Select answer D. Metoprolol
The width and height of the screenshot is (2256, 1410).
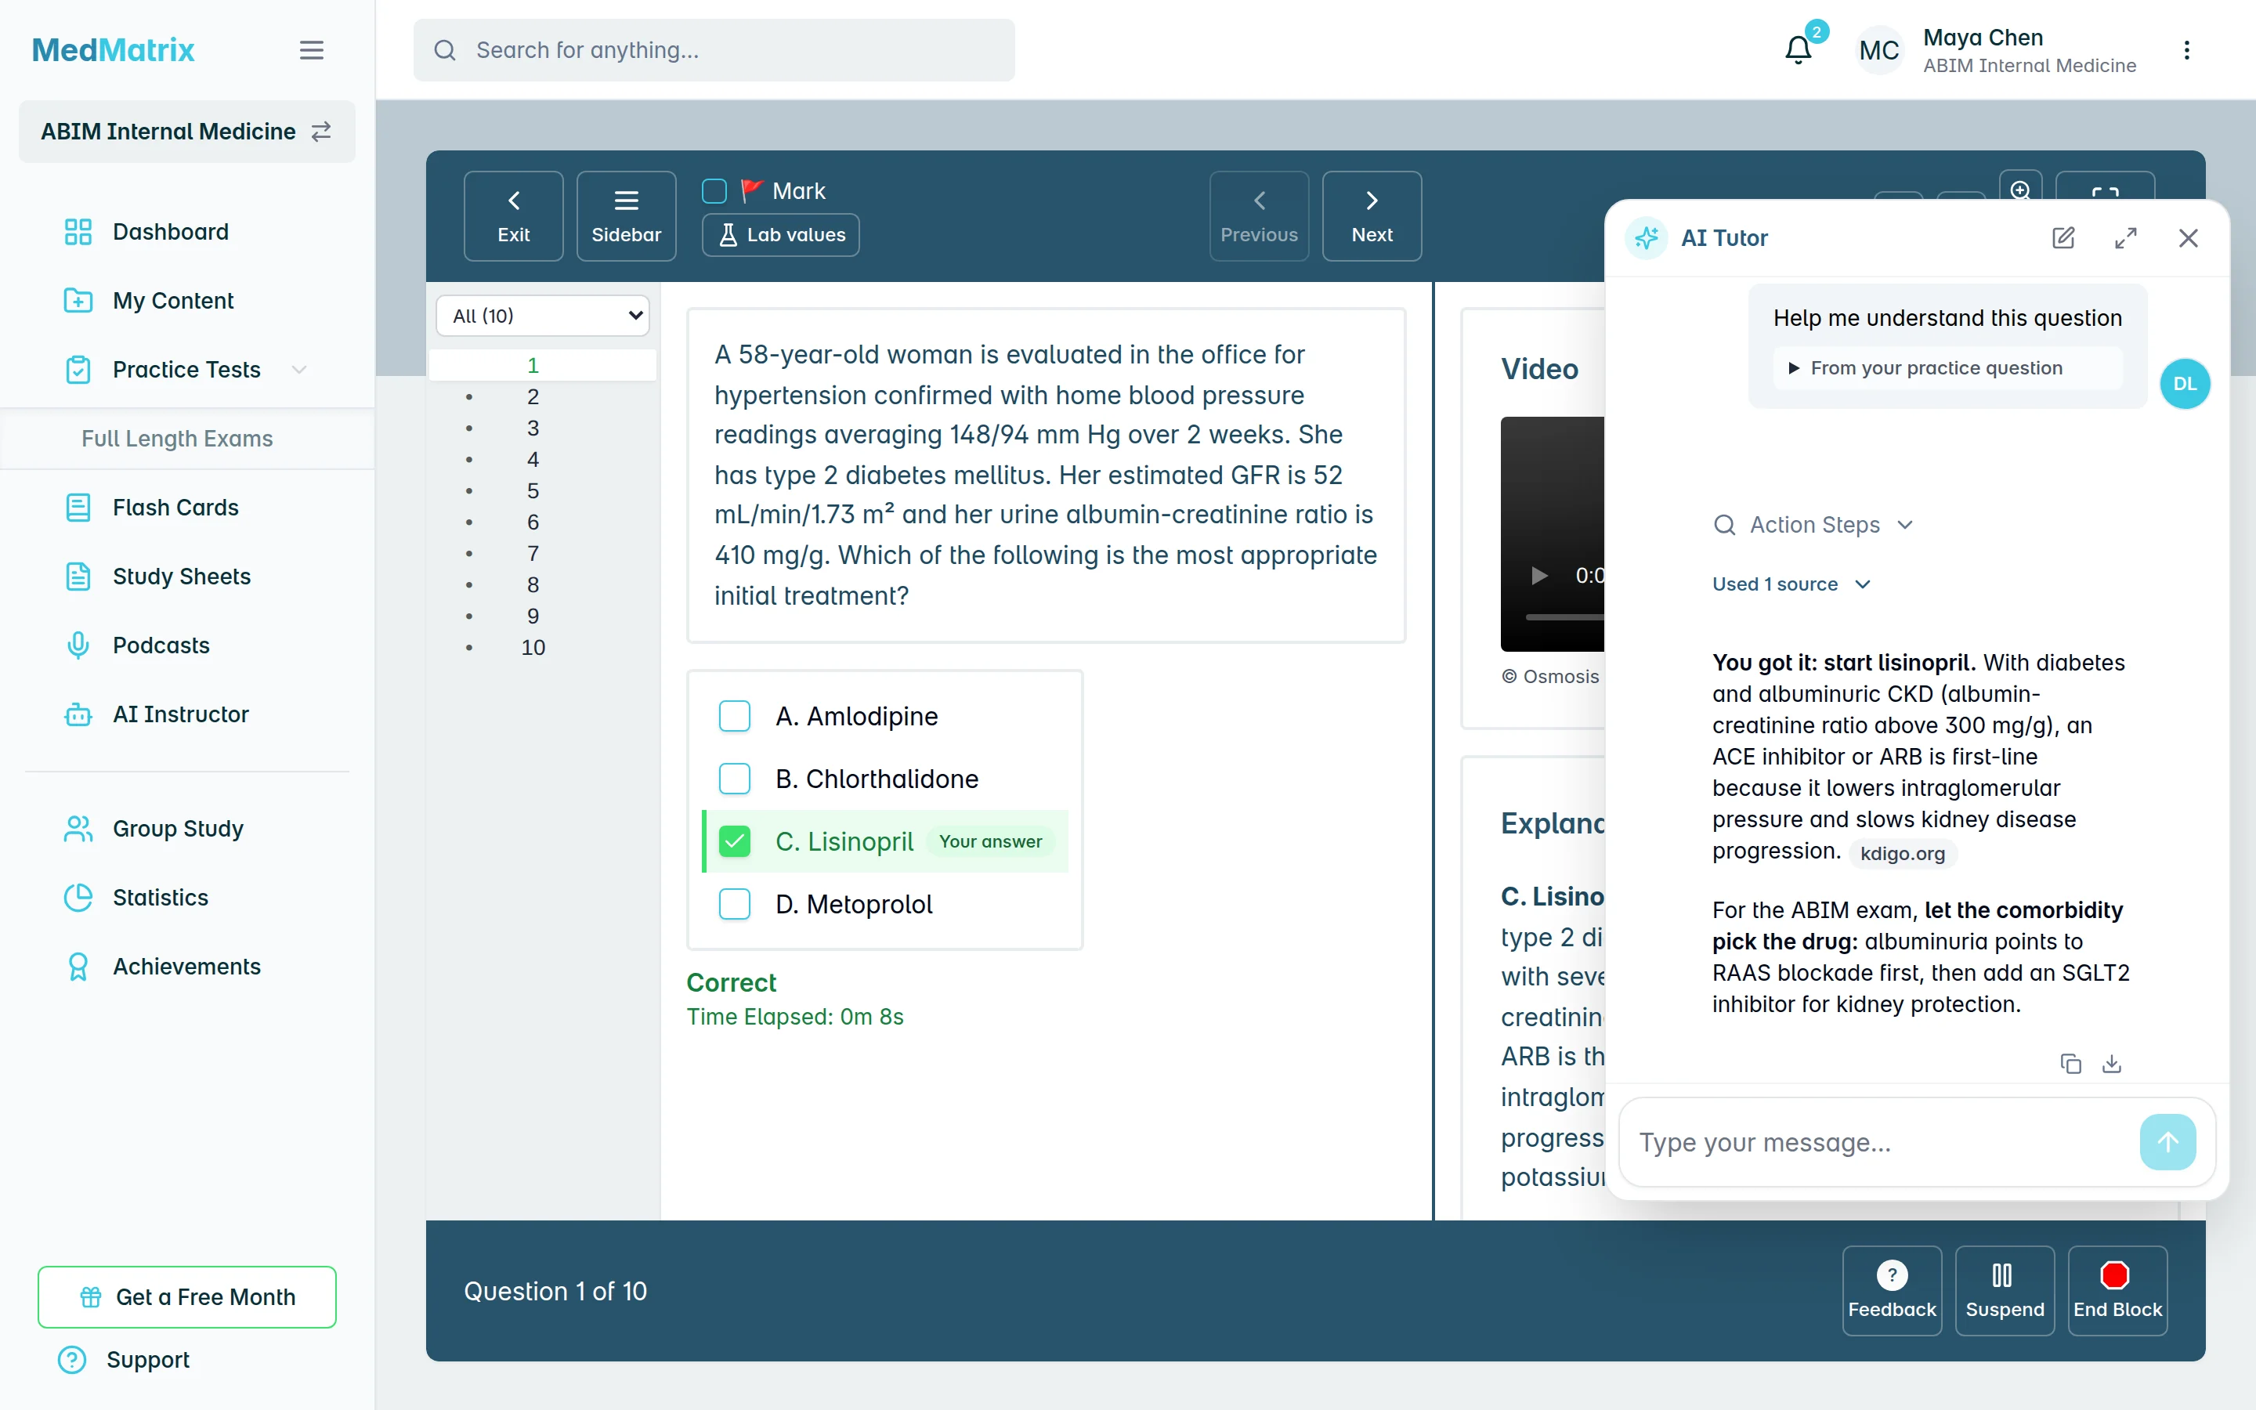[x=735, y=904]
